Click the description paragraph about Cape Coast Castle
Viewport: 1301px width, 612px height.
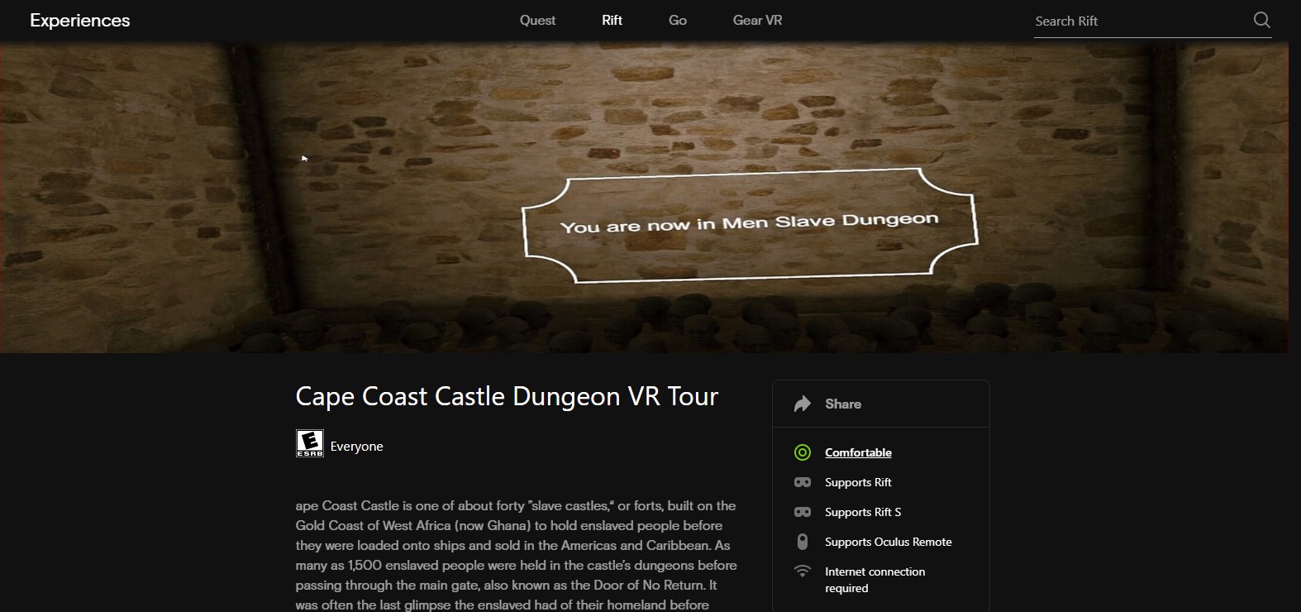pyautogui.click(x=517, y=555)
